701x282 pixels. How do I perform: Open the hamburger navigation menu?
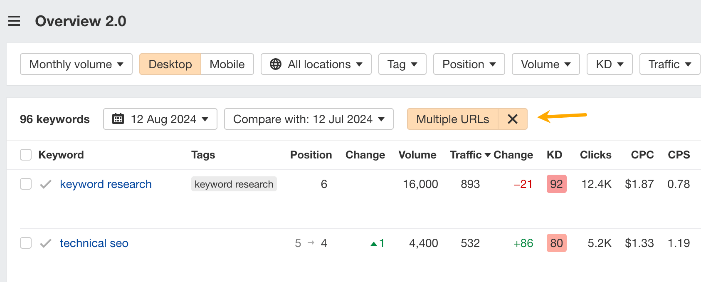14,21
